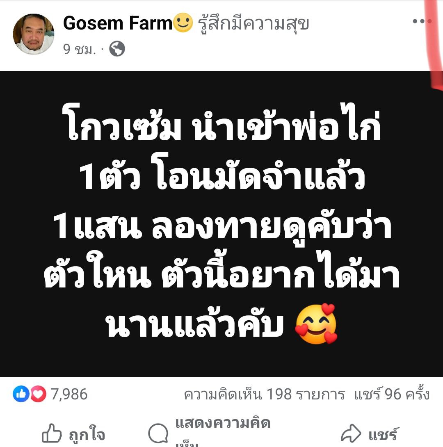Select the แชร์ share button label
This screenshot has width=443, height=447.
click(x=384, y=435)
